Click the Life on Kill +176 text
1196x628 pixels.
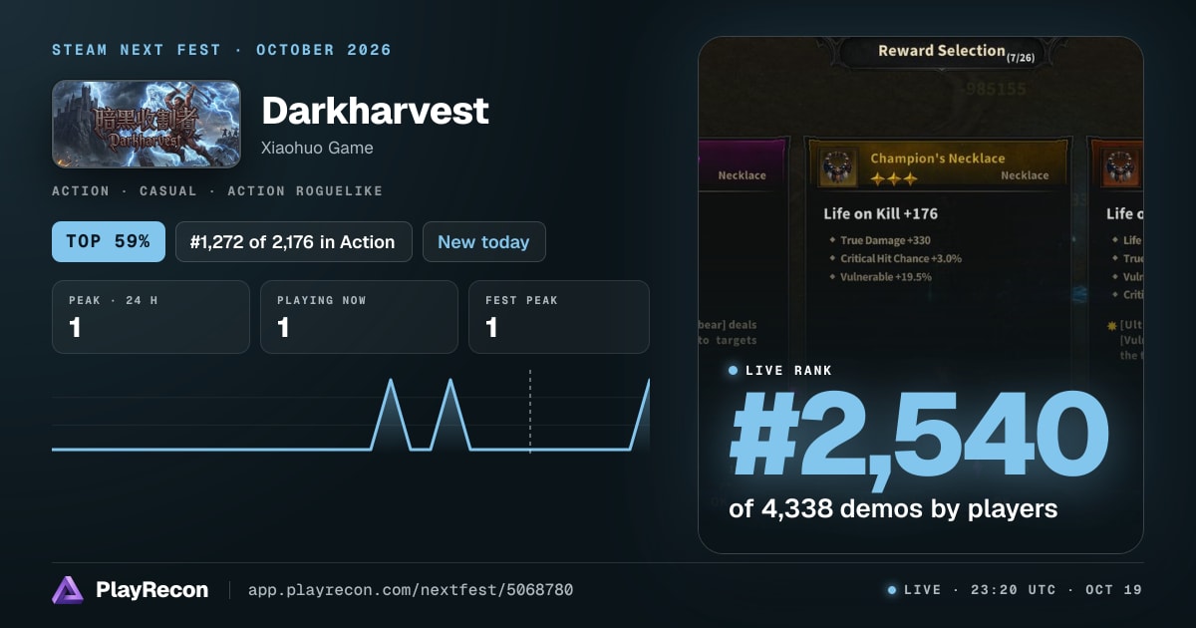880,213
